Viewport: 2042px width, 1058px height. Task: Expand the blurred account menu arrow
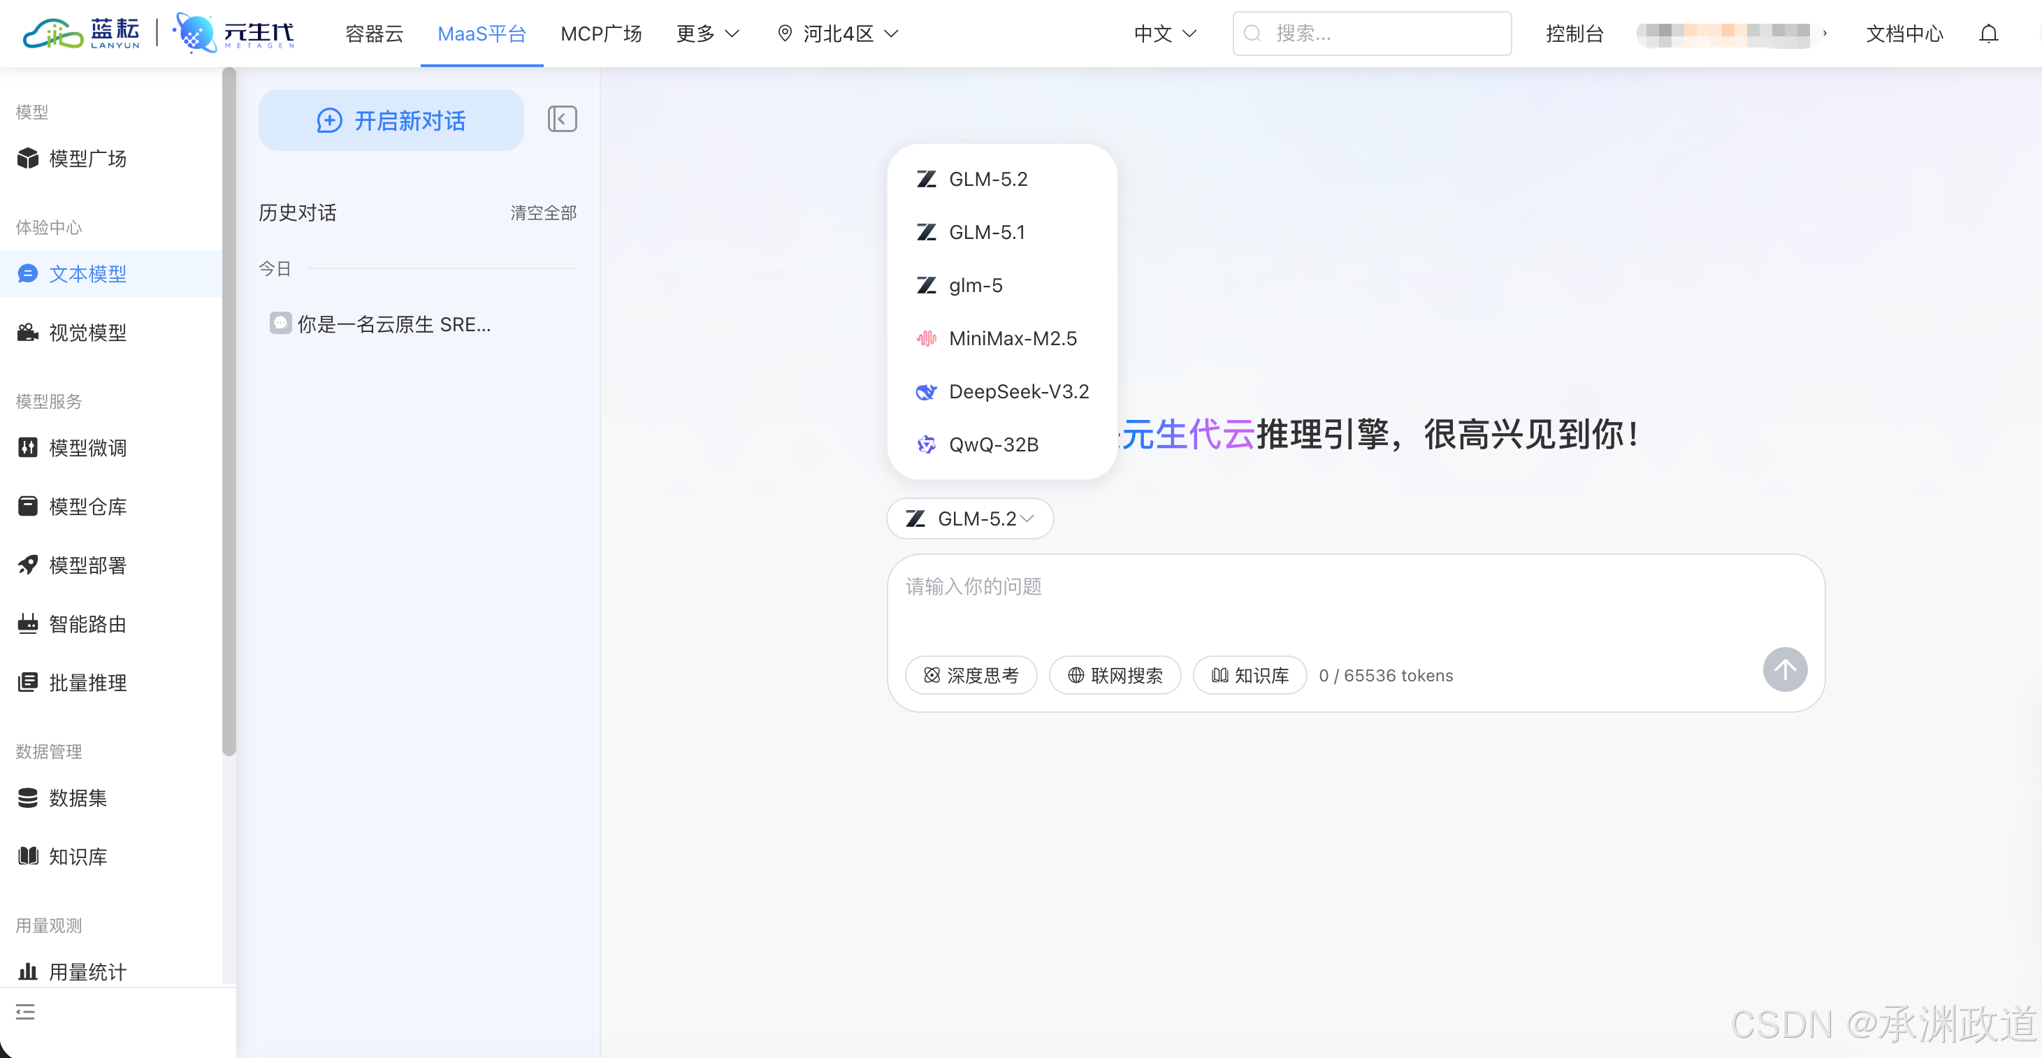coord(1824,34)
